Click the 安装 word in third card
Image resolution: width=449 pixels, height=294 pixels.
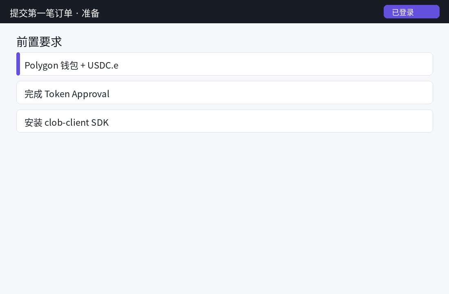[x=33, y=122]
